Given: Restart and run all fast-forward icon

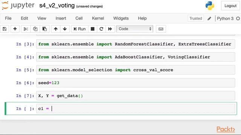Looking at the screenshot, I should coord(110,29).
